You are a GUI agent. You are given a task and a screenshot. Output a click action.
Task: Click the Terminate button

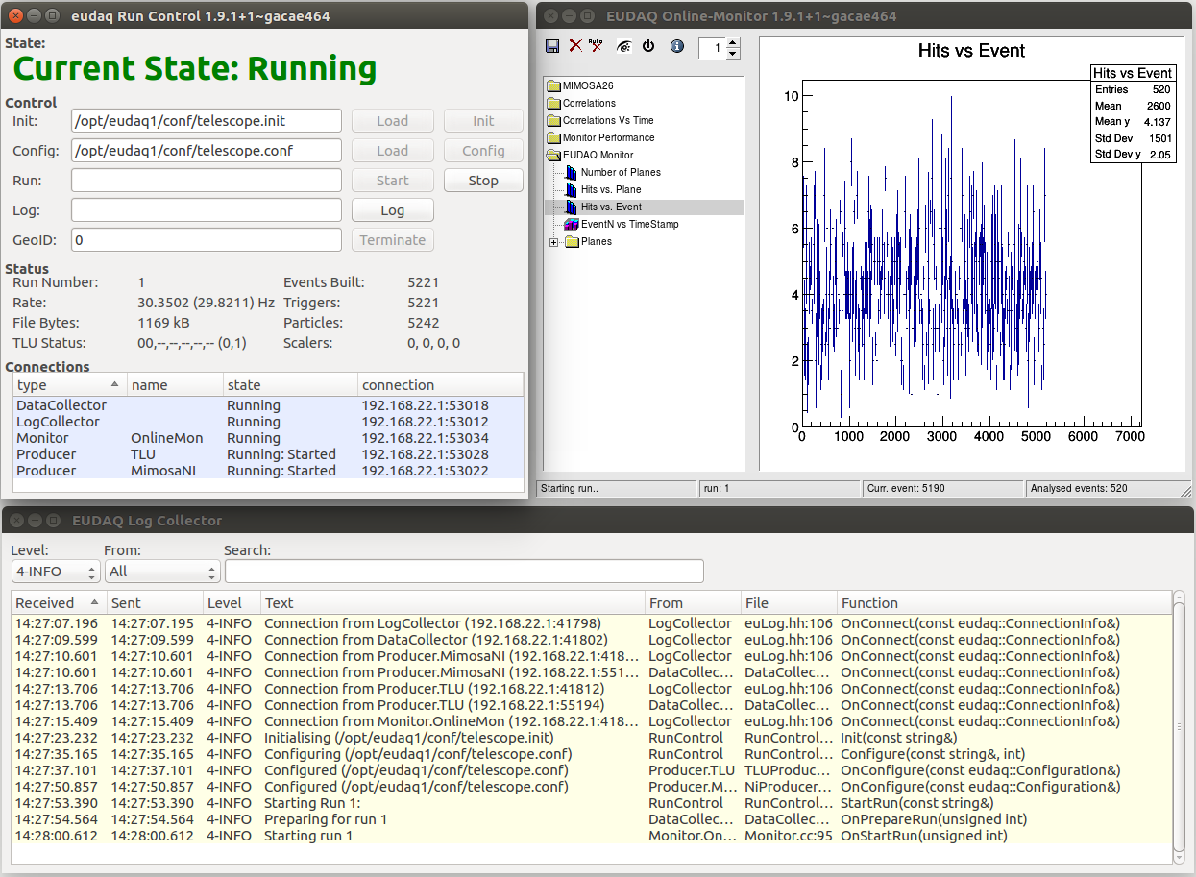pos(392,240)
